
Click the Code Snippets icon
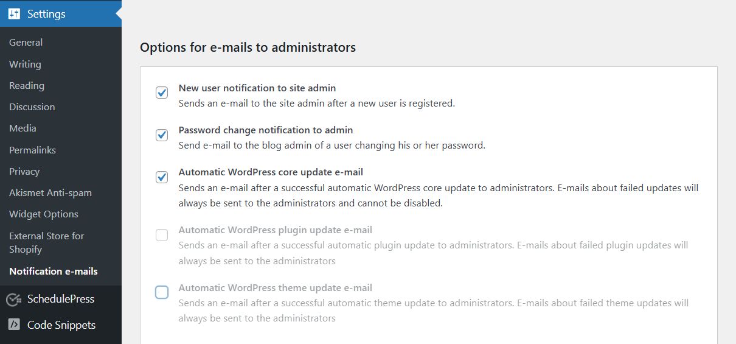15,325
